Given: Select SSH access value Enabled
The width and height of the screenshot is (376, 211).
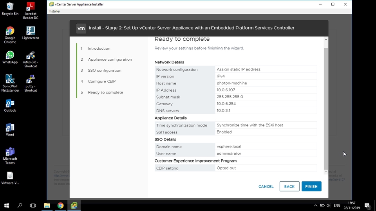Looking at the screenshot, I should click(224, 132).
